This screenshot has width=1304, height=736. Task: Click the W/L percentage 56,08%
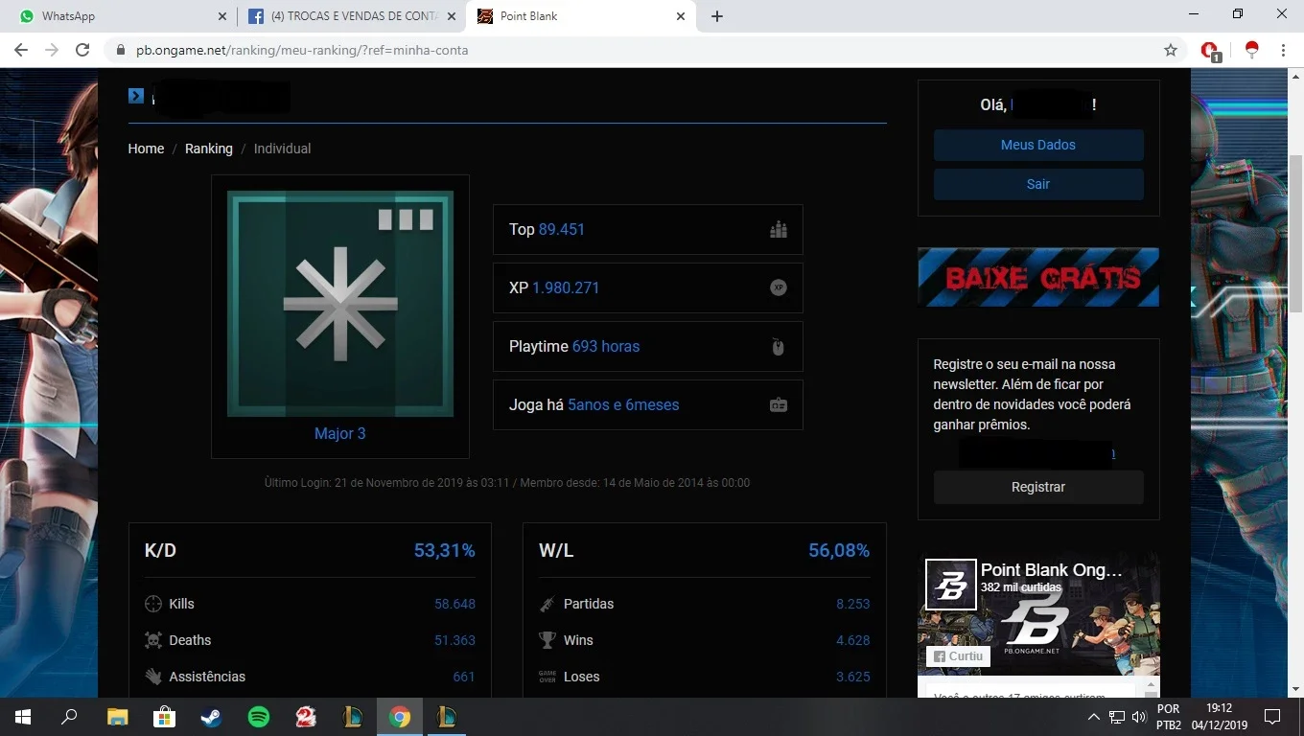tap(839, 550)
